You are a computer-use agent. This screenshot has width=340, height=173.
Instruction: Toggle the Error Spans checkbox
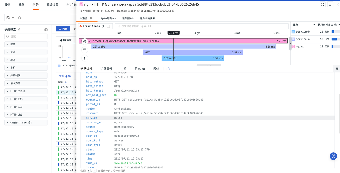point(108,26)
